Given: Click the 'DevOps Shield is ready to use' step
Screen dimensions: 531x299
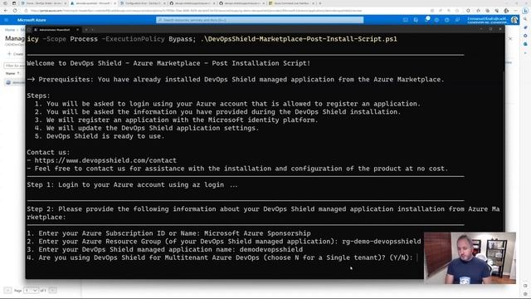Looking at the screenshot, I should click(100, 136).
